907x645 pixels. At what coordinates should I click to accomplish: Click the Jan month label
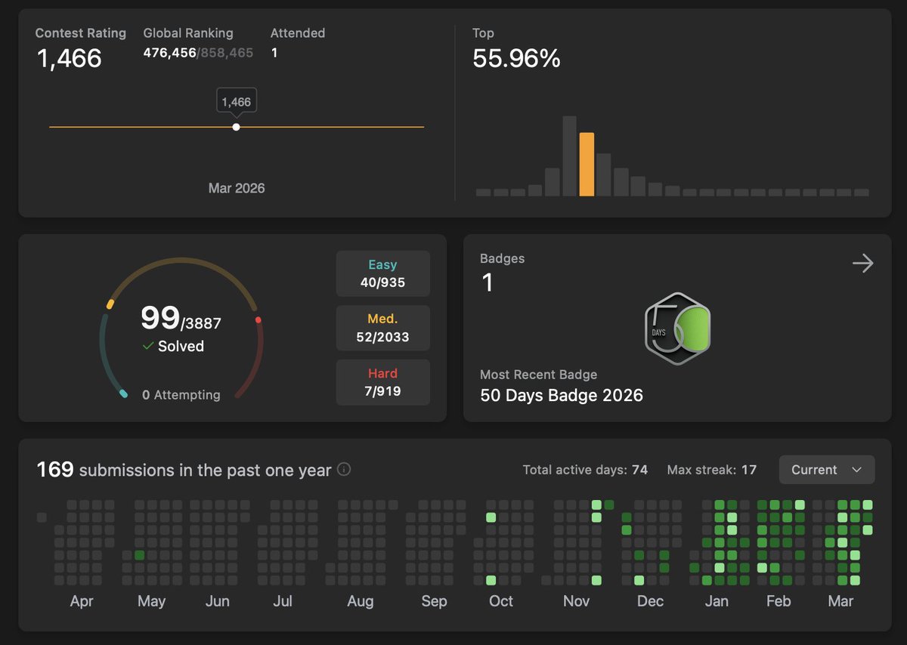tap(717, 601)
